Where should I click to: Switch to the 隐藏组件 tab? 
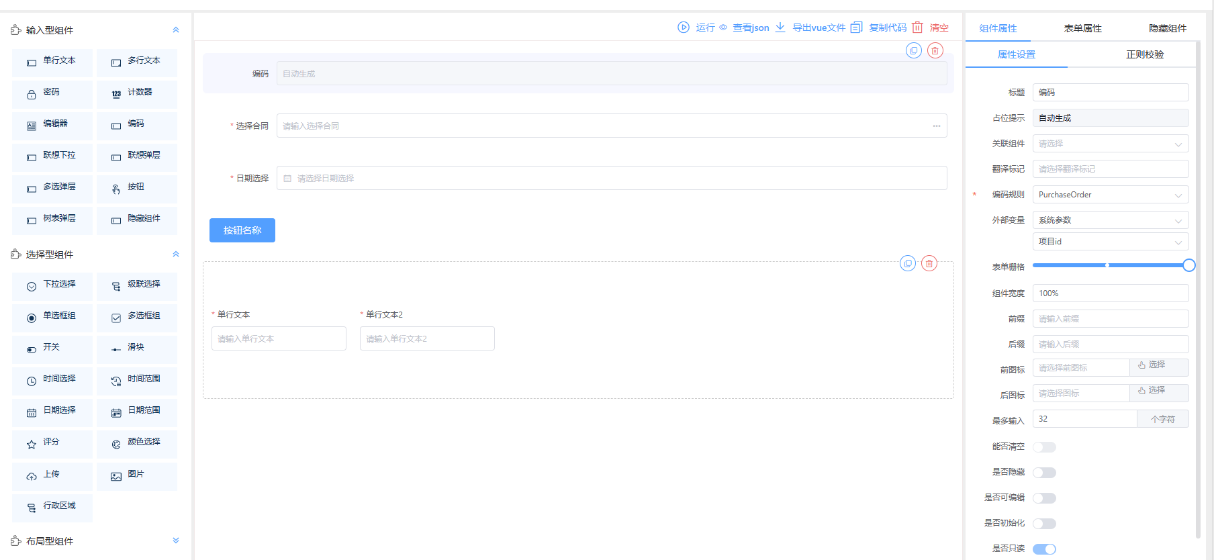click(x=1168, y=28)
